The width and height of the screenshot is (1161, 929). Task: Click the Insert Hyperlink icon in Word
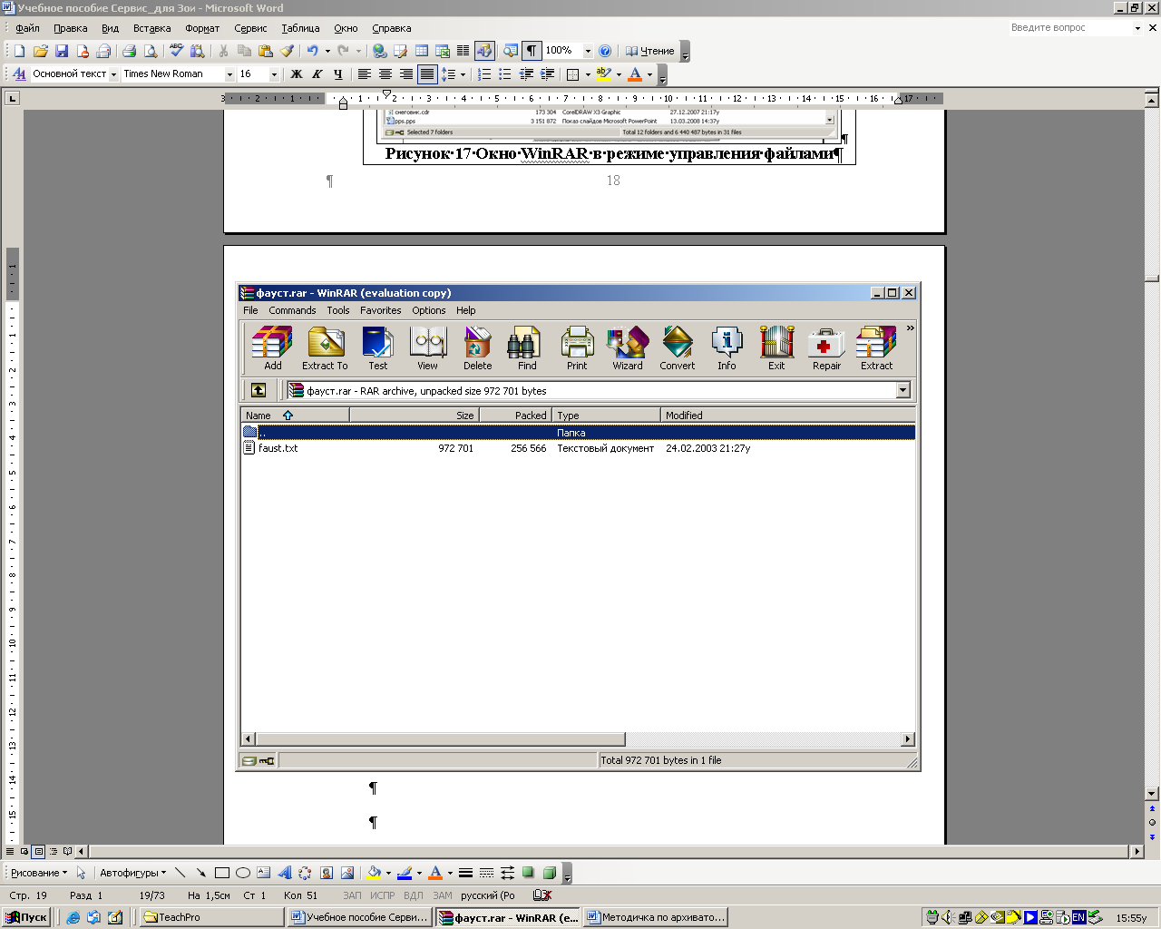pyautogui.click(x=379, y=51)
